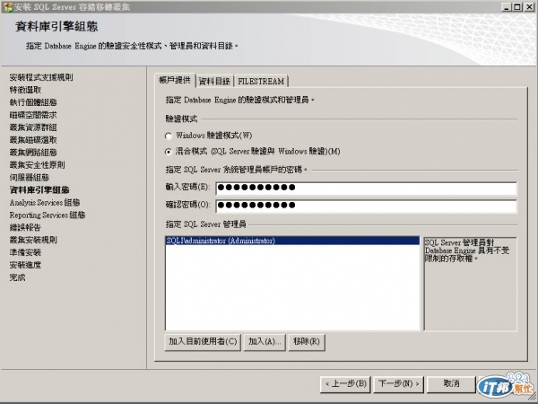Click 準備安裝 step in sidebar
Viewport: 538px width, 404px height.
(25, 252)
